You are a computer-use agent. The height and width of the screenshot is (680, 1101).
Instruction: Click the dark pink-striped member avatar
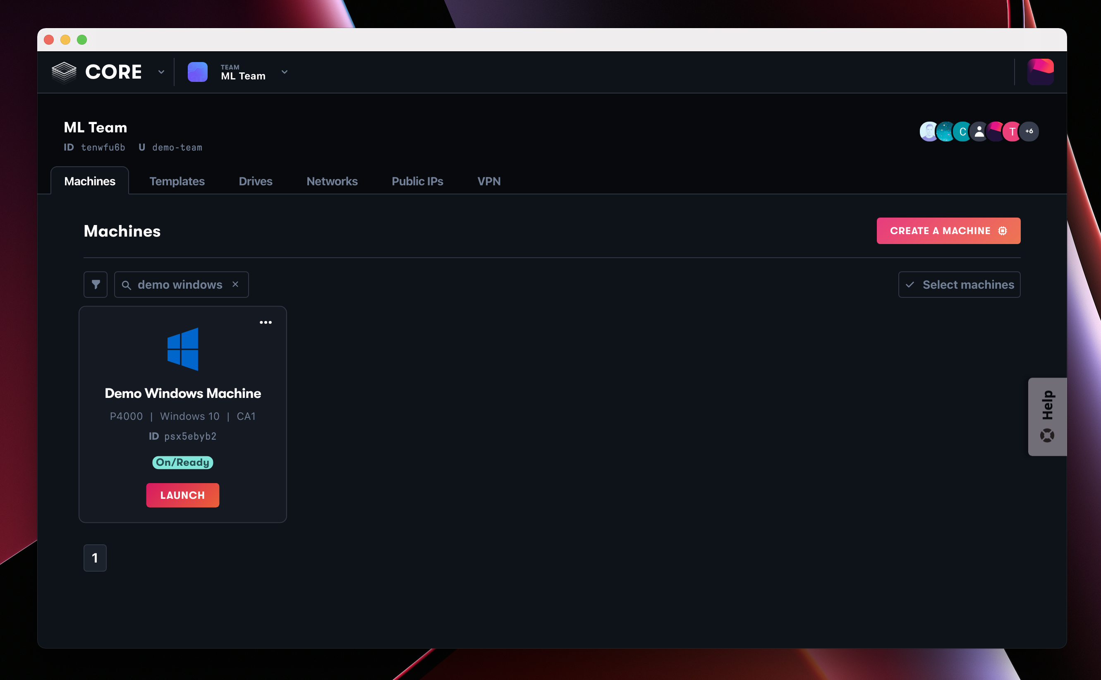(996, 131)
